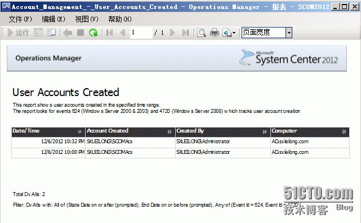Sort by the Computer column arrows

pos(344,131)
